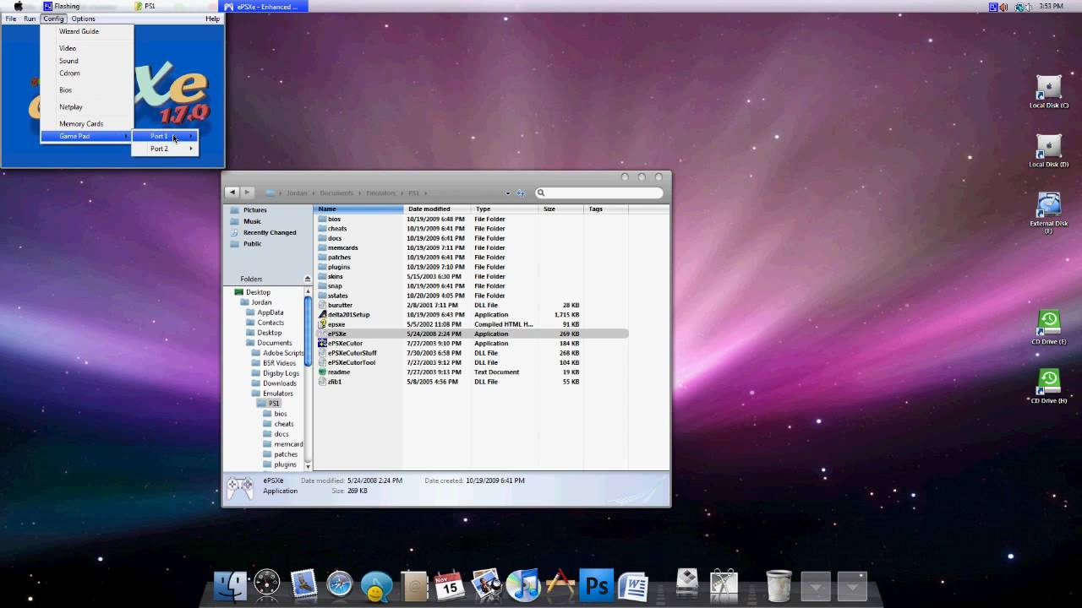Image resolution: width=1082 pixels, height=608 pixels.
Task: Open the Local Disk (C) desktop icon
Action: coord(1048,92)
